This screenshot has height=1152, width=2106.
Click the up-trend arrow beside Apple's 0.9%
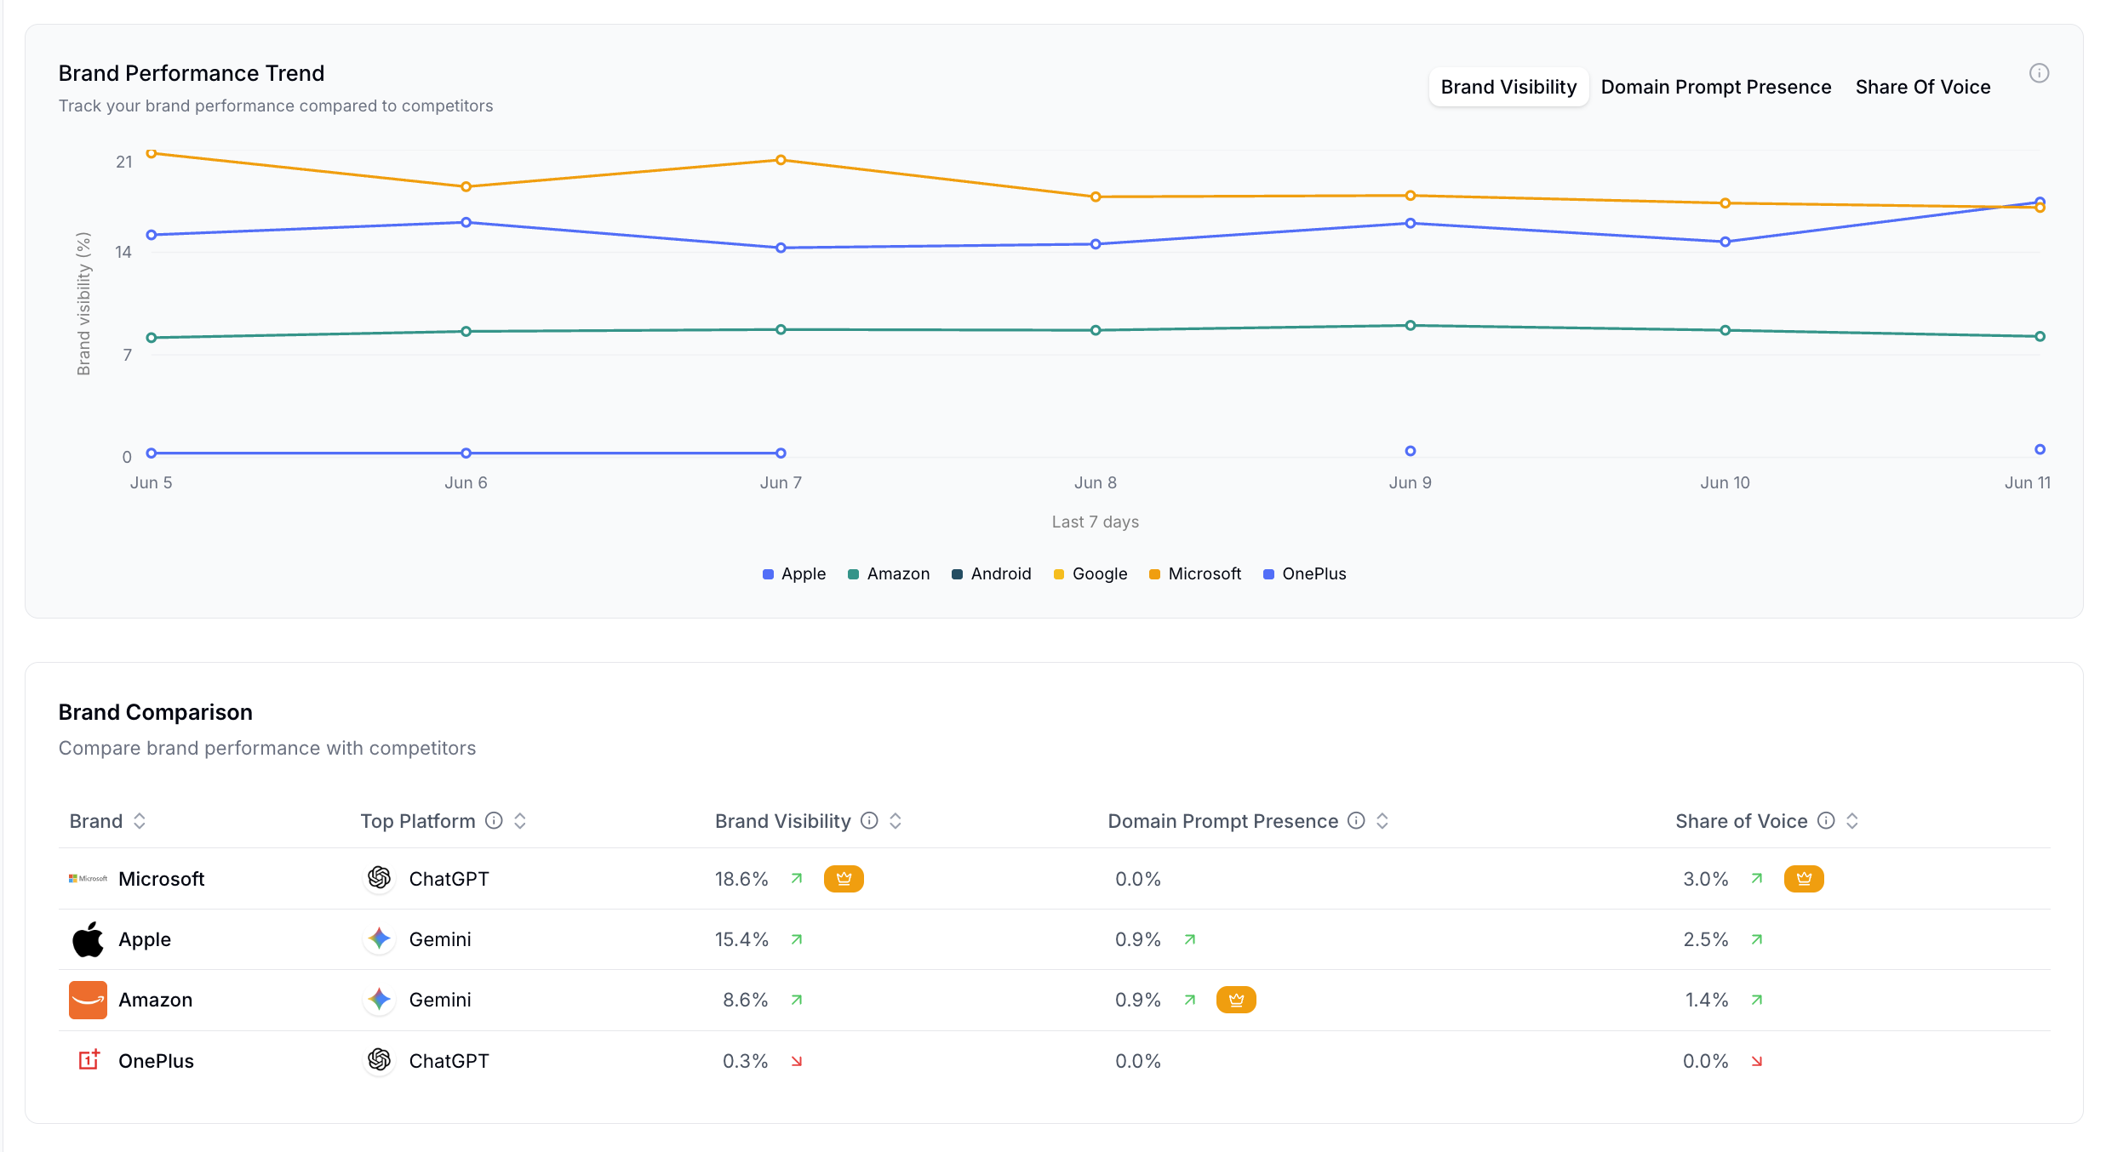pos(1190,939)
